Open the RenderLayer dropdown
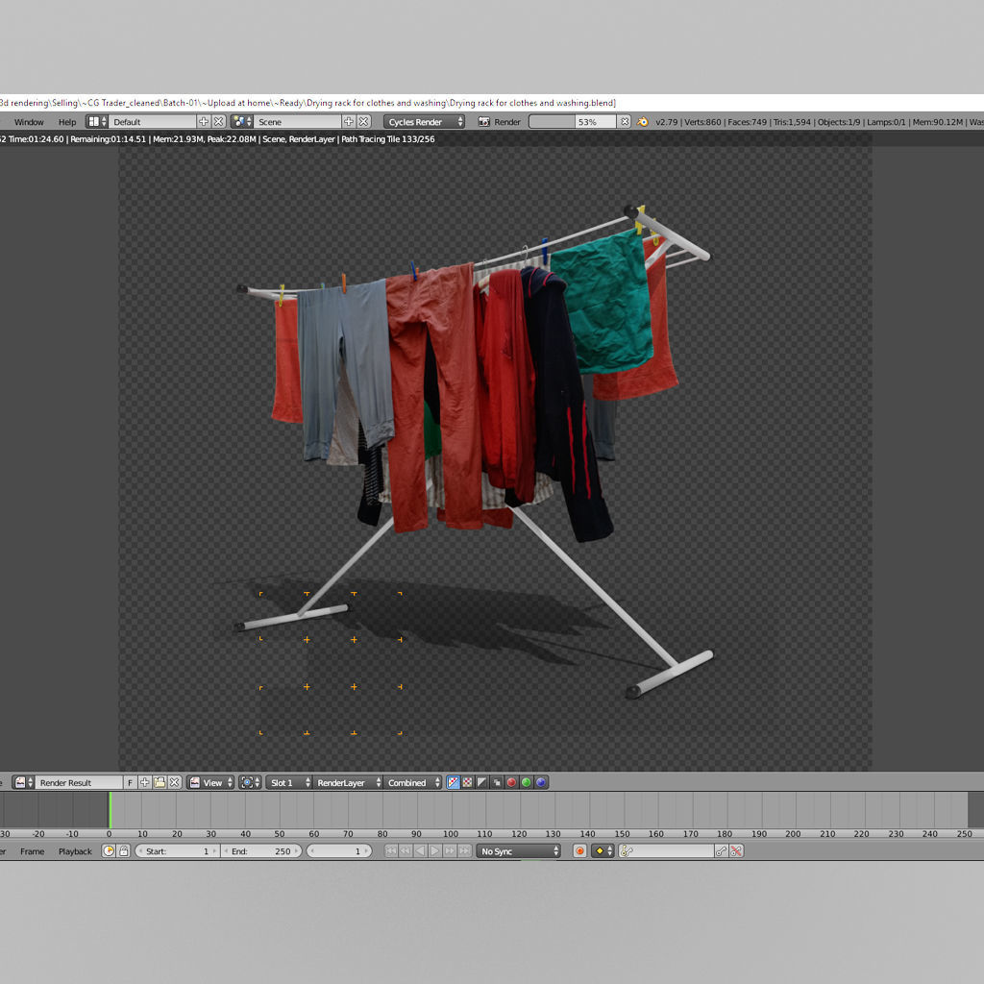Viewport: 984px width, 984px height. click(x=347, y=782)
